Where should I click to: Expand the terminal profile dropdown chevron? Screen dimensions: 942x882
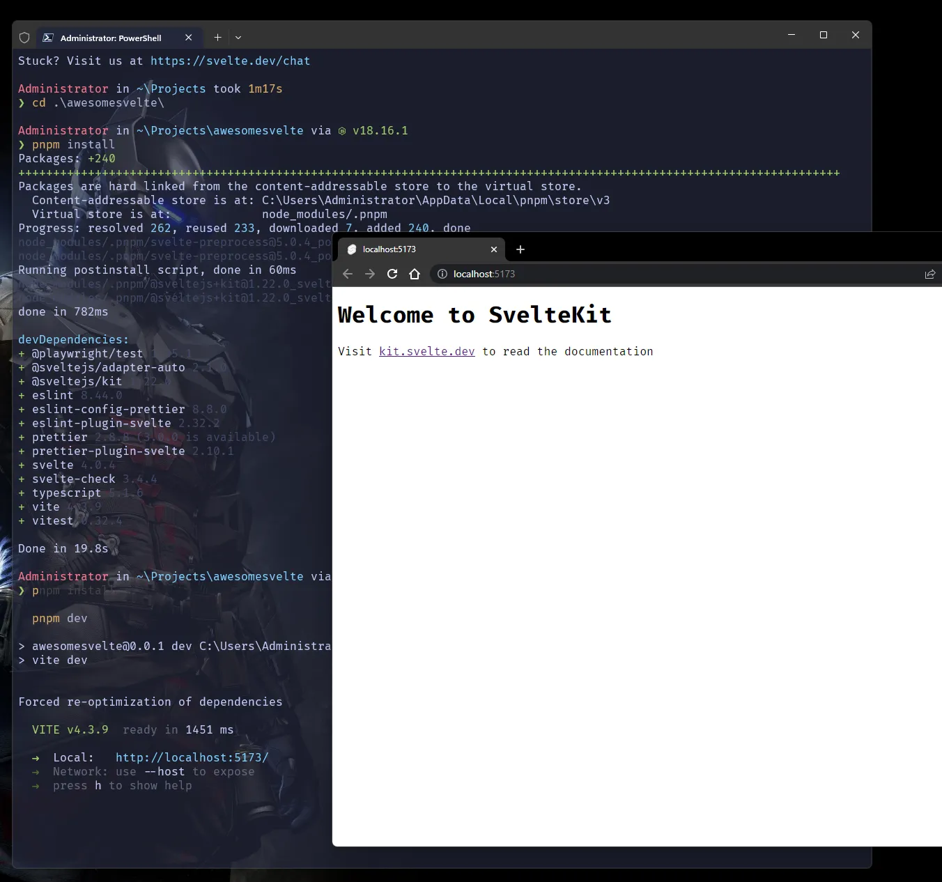coord(238,38)
